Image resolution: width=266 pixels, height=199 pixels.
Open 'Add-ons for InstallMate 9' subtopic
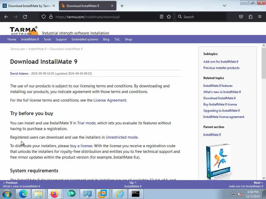click(221, 62)
